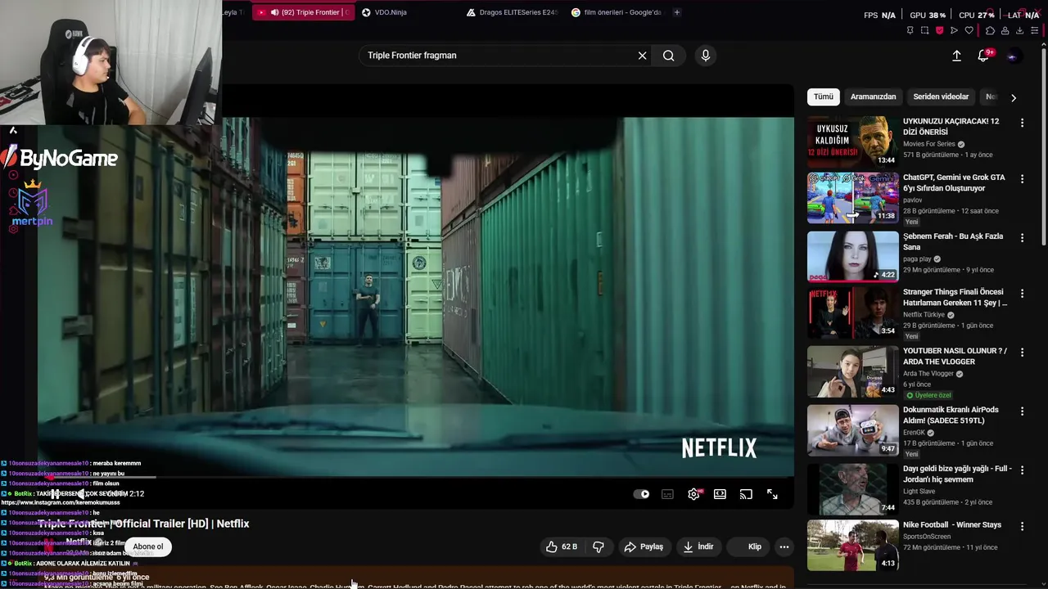This screenshot has width=1048, height=589.
Task: Click the İndir download button
Action: coord(698,546)
